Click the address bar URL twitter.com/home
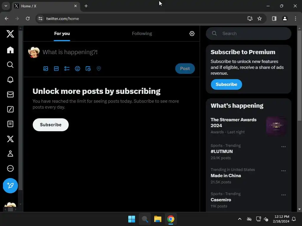This screenshot has height=226, width=302. click(63, 19)
